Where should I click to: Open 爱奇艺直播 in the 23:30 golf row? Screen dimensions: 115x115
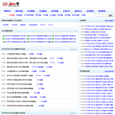click(x=34, y=97)
